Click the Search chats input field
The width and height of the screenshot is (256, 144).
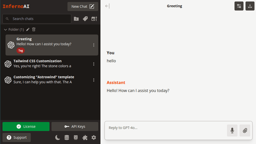pos(37,19)
